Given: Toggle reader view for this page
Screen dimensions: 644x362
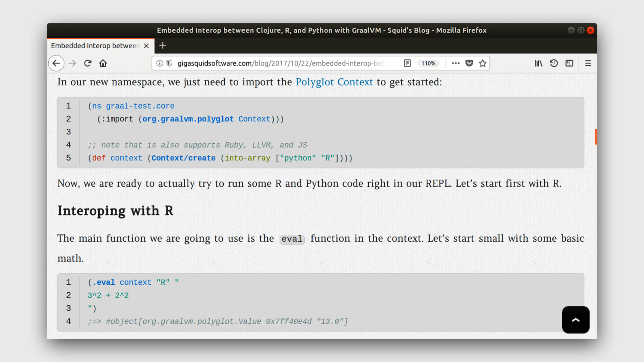Looking at the screenshot, I should pyautogui.click(x=407, y=63).
